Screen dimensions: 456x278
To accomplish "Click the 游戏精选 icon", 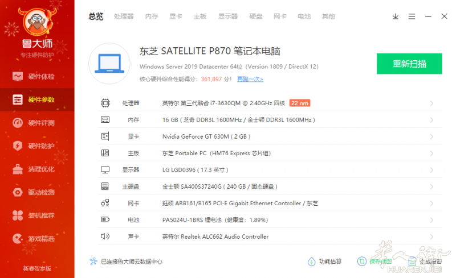I will 18,239.
